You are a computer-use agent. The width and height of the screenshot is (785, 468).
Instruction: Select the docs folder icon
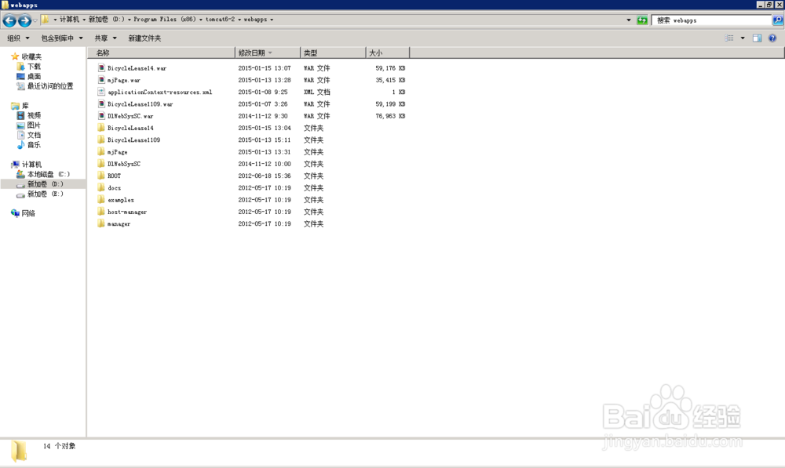pyautogui.click(x=101, y=188)
